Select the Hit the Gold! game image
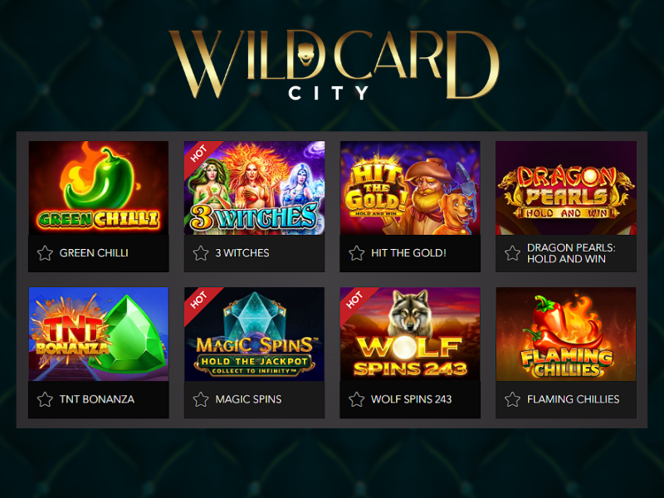This screenshot has height=498, width=664. [410, 188]
